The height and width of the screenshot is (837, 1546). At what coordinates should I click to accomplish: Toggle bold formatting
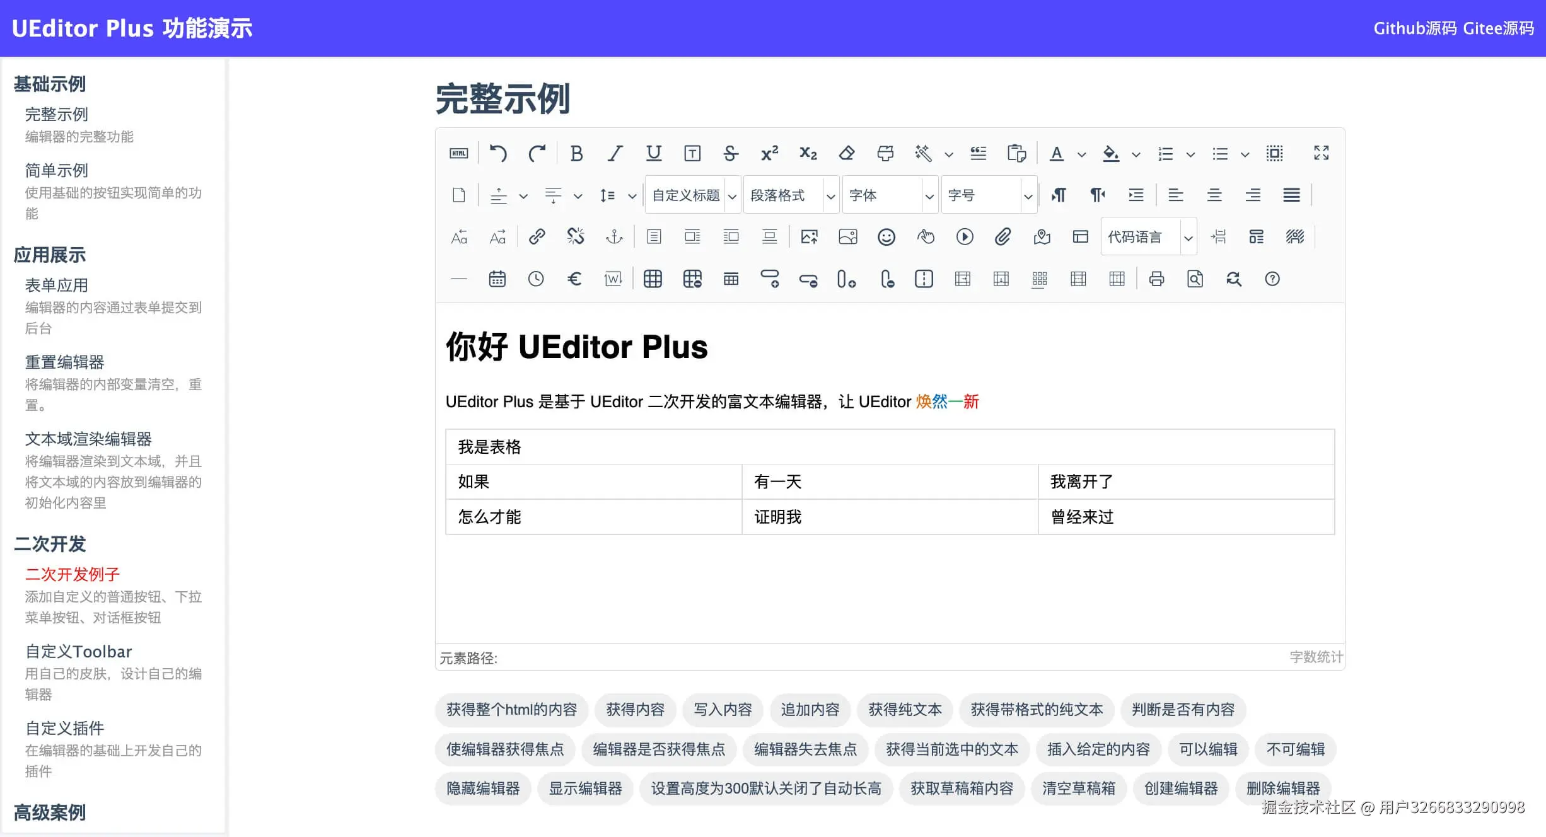(x=576, y=153)
